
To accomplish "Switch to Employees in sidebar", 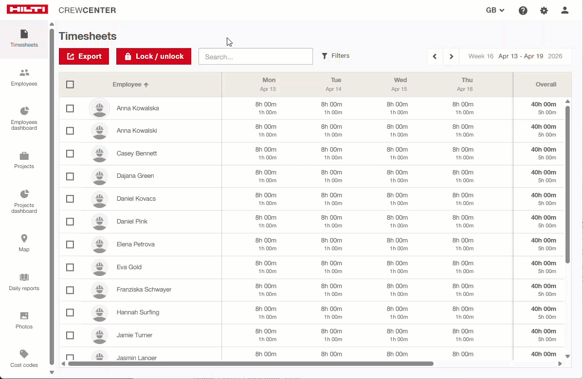I will point(24,78).
